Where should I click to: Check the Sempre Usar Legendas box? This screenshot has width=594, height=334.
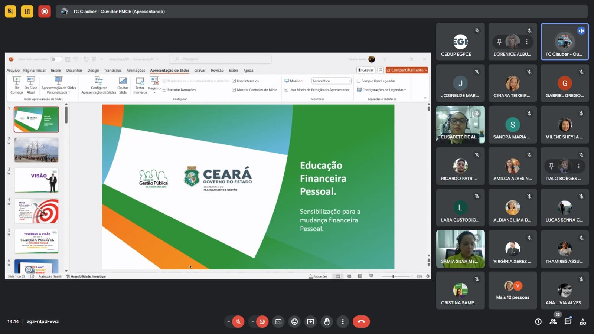point(359,81)
